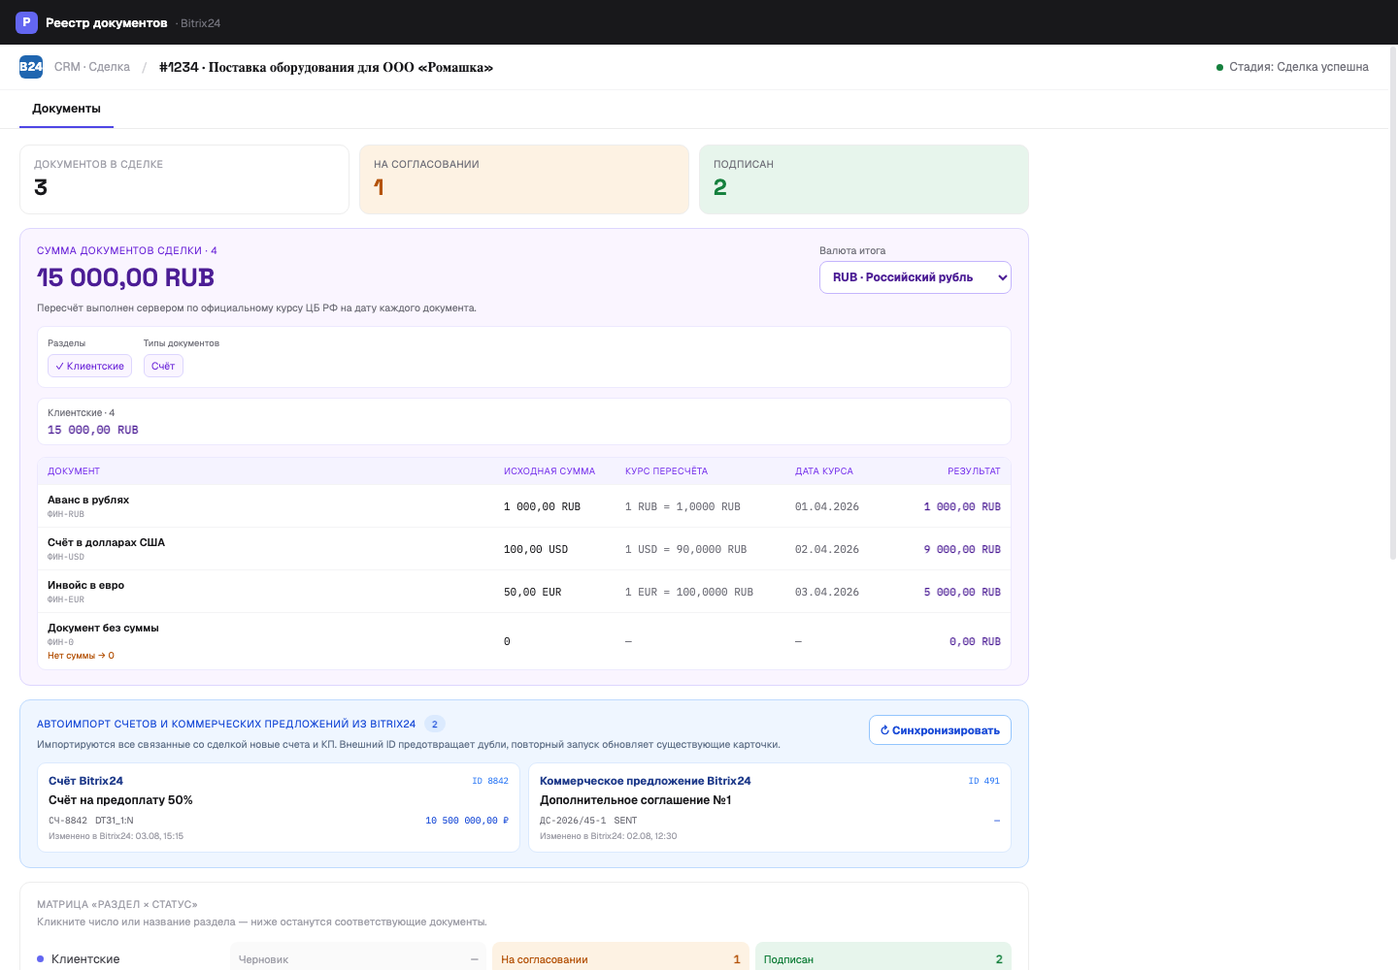Go to the CRM · Сделка breadcrumb
This screenshot has height=970, width=1398.
[92, 67]
